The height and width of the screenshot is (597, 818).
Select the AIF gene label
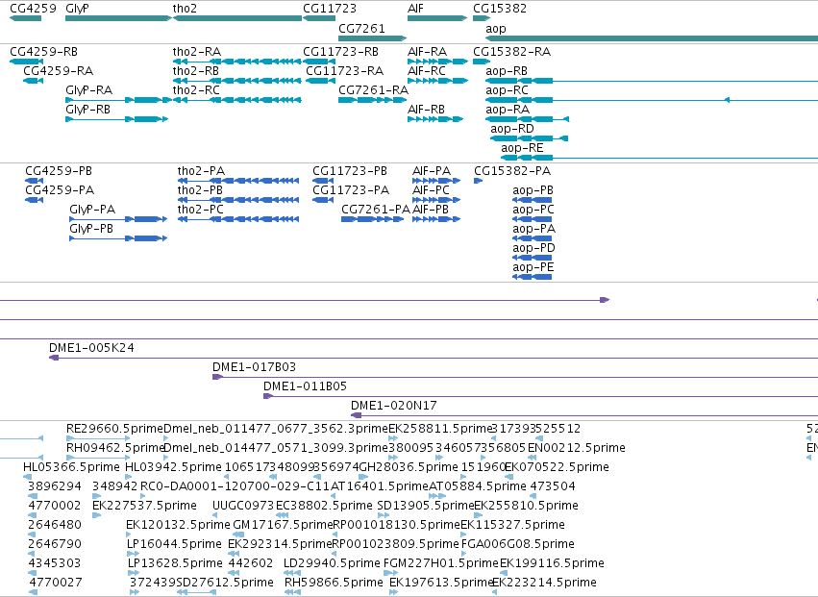pos(415,9)
